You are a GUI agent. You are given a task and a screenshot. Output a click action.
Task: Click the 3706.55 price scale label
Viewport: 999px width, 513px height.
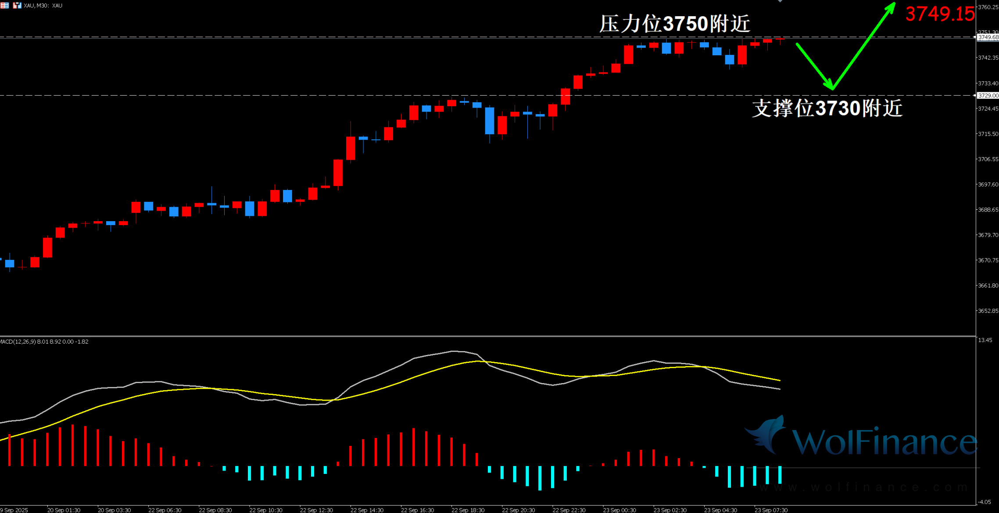[x=988, y=159]
